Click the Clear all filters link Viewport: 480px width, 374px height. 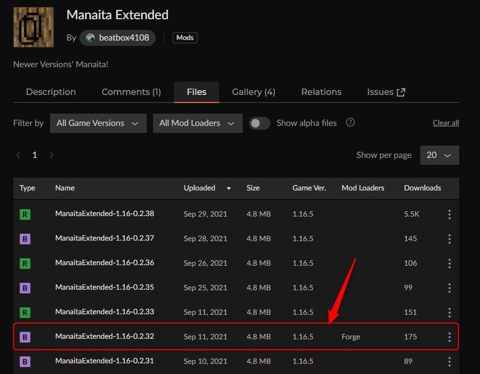445,123
